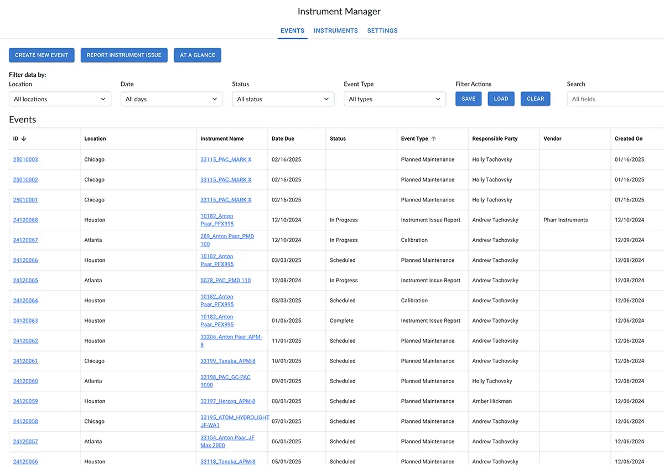Open instrument 5078_PAC_PMD 110
664x465 pixels.
[225, 281]
